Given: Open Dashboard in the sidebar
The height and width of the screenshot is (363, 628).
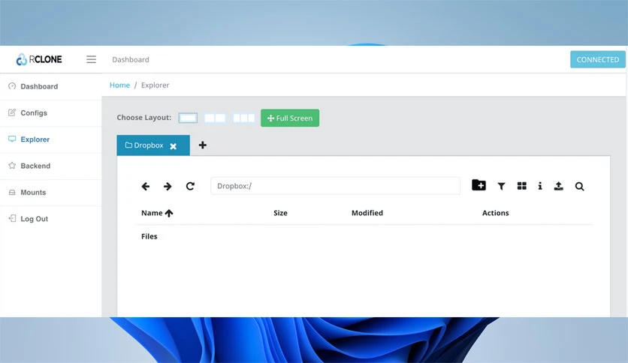Looking at the screenshot, I should [x=51, y=86].
